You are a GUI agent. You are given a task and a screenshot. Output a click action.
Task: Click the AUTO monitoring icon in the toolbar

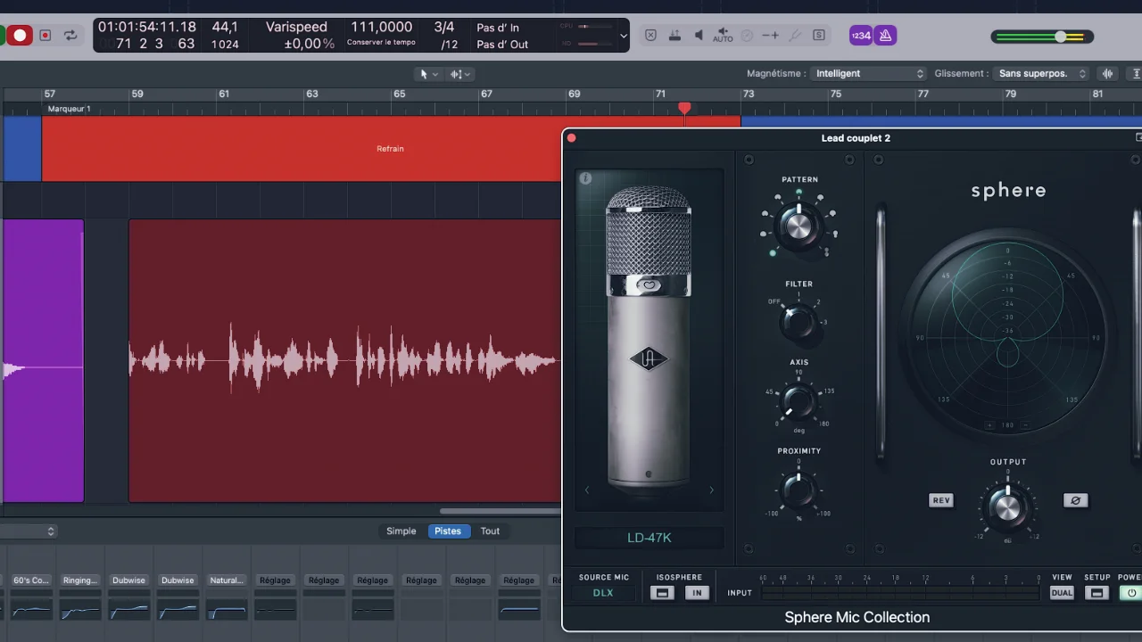click(x=723, y=36)
